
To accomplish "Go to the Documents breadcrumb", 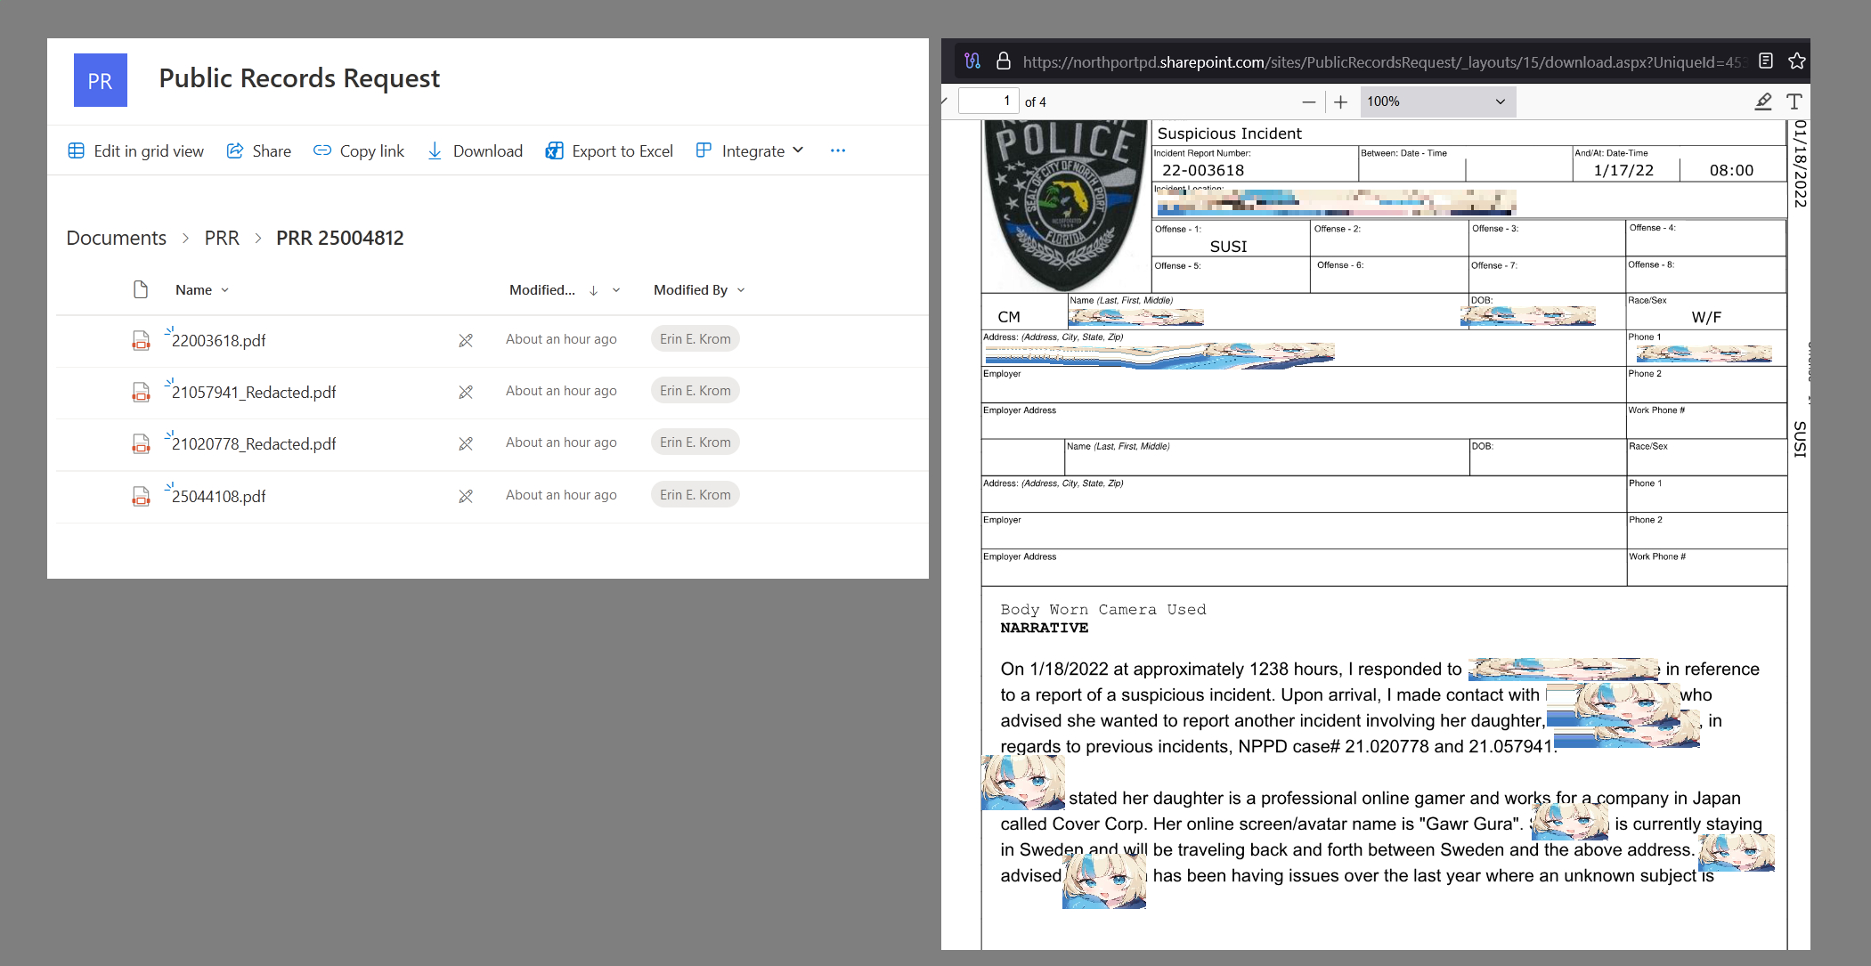I will (x=117, y=239).
